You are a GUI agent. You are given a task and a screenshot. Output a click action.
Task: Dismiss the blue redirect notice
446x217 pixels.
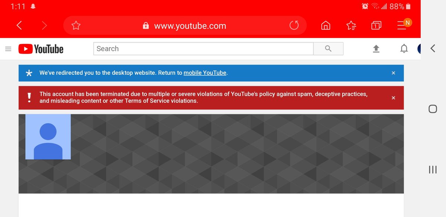pos(393,73)
